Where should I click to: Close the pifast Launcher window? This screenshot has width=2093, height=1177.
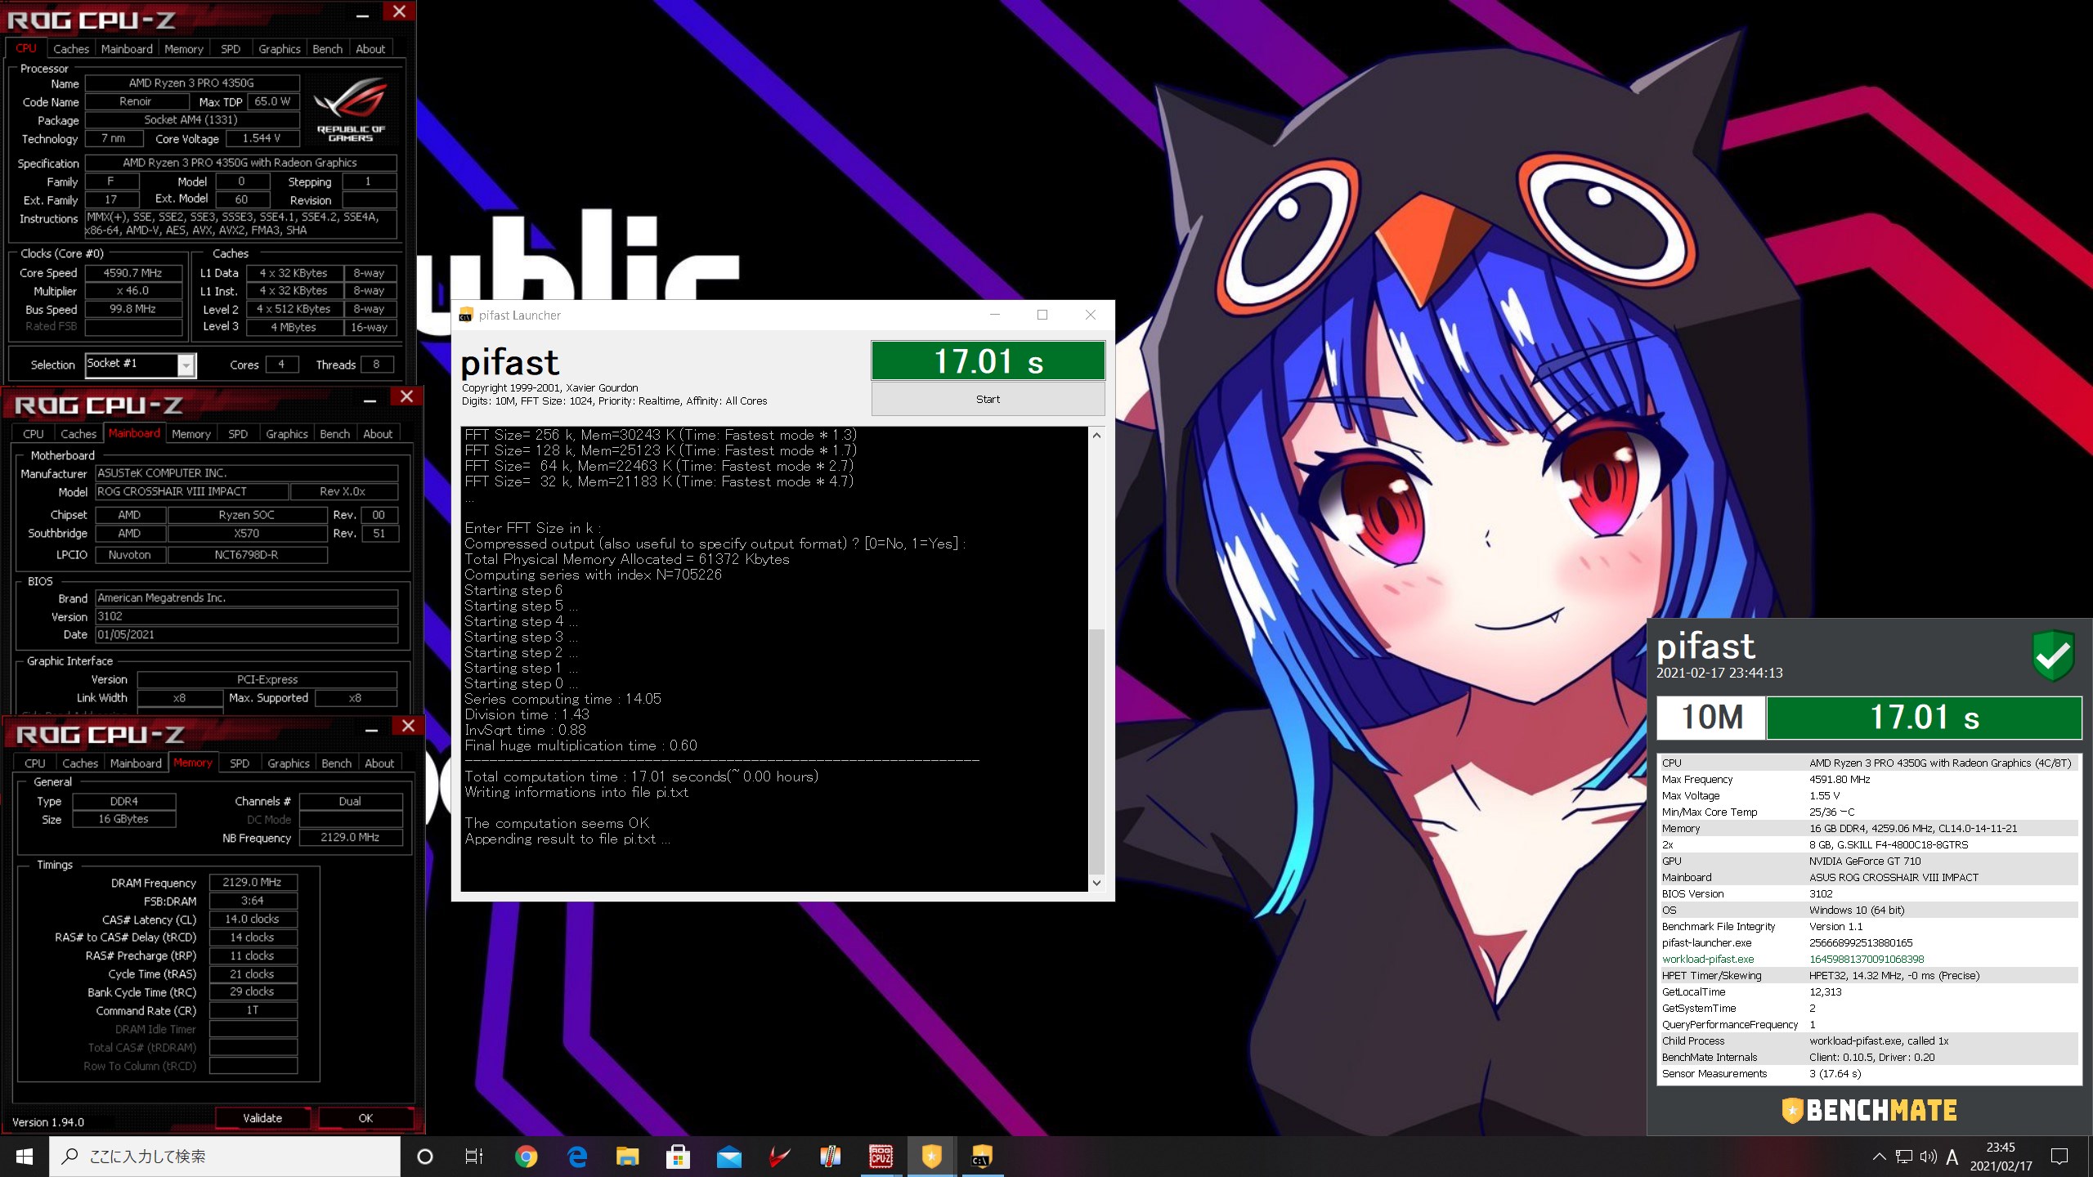pyautogui.click(x=1090, y=315)
